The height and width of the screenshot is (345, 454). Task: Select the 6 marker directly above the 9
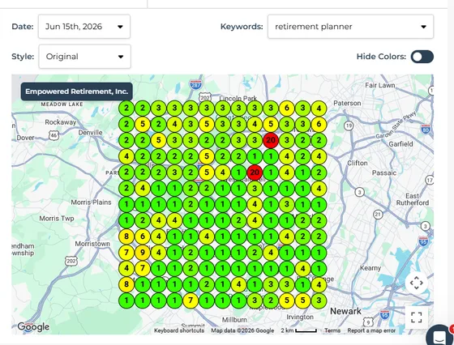click(x=143, y=236)
